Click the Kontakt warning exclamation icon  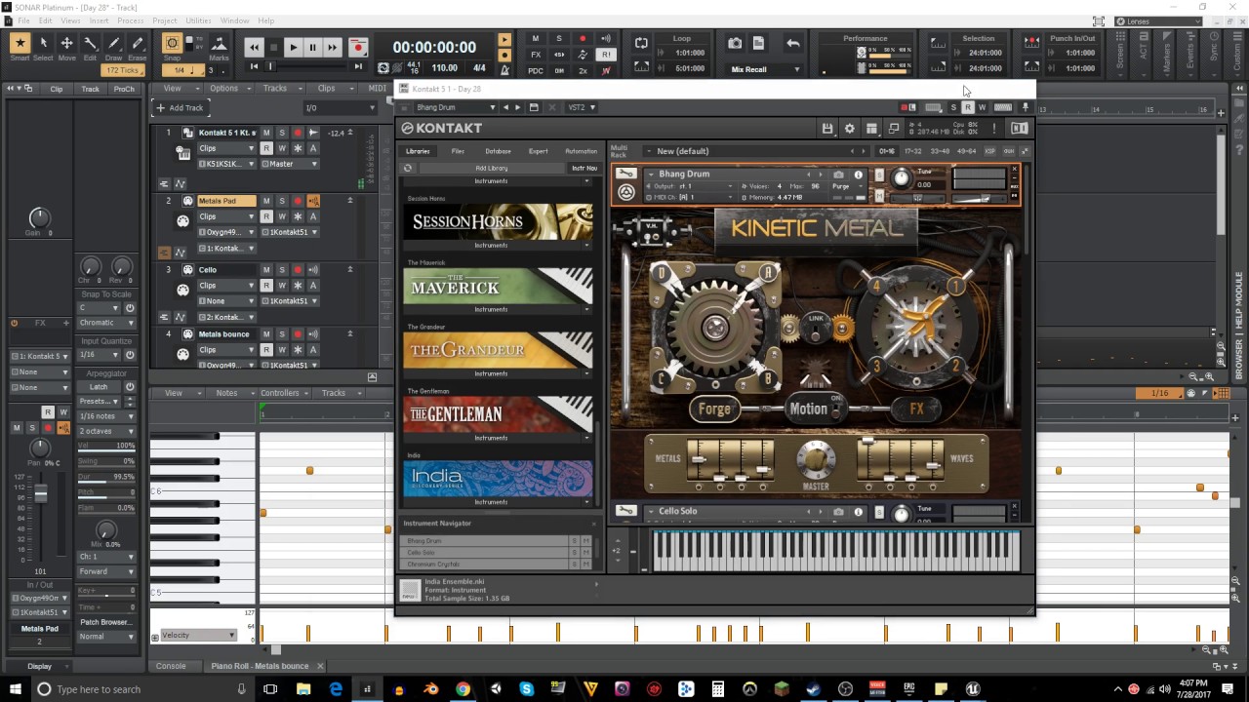(x=994, y=129)
